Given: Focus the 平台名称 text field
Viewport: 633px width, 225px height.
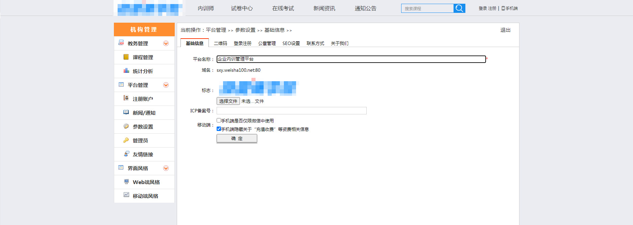Looking at the screenshot, I should tap(351, 59).
